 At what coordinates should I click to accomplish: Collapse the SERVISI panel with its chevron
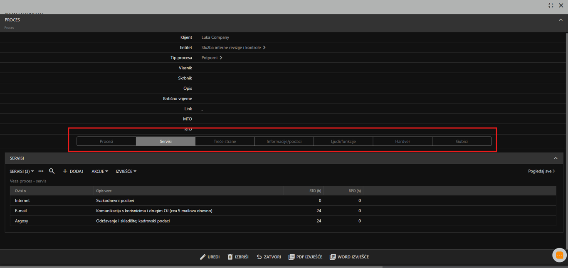[556, 158]
